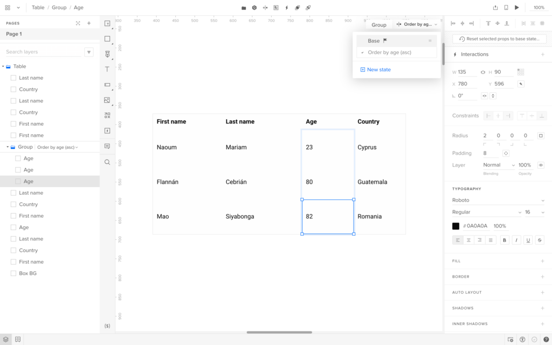Viewport: 552px width, 345px height.
Task: Select the Image tool in the toolbar
Action: 107,100
